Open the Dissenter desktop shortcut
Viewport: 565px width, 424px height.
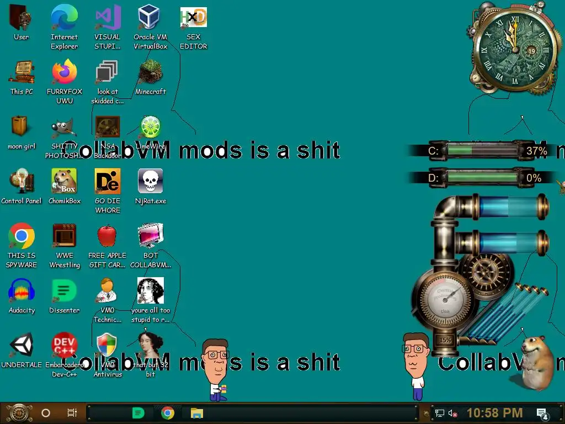(64, 296)
